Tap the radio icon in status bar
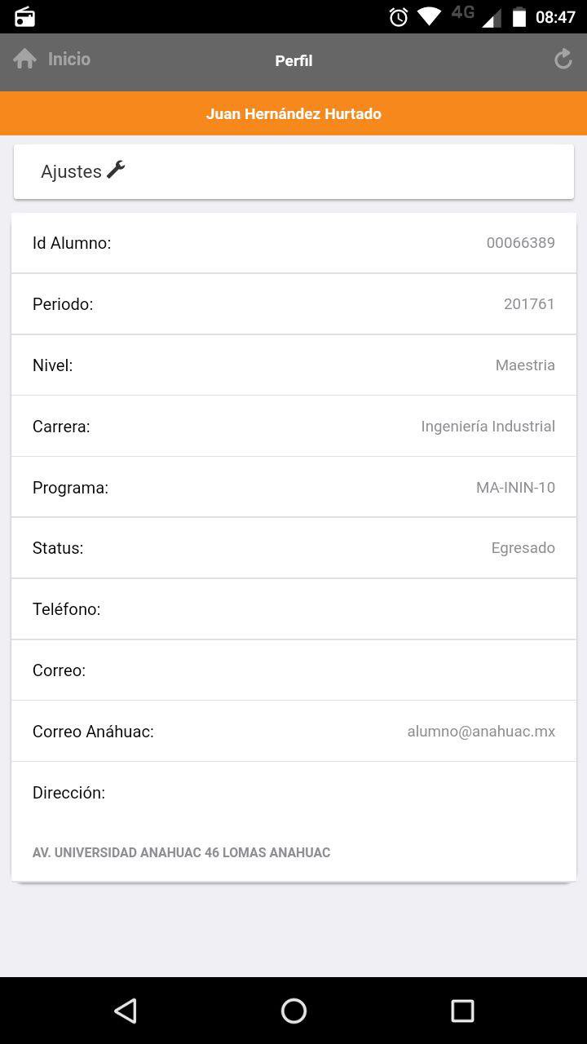The height and width of the screenshot is (1044, 587). click(x=25, y=16)
